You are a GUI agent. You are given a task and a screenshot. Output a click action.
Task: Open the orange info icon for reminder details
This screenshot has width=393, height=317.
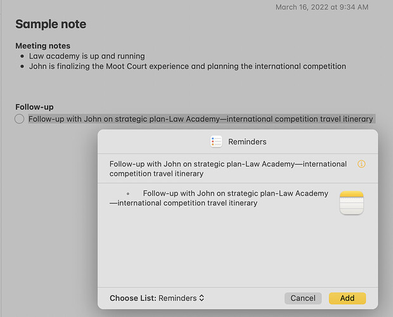[361, 164]
